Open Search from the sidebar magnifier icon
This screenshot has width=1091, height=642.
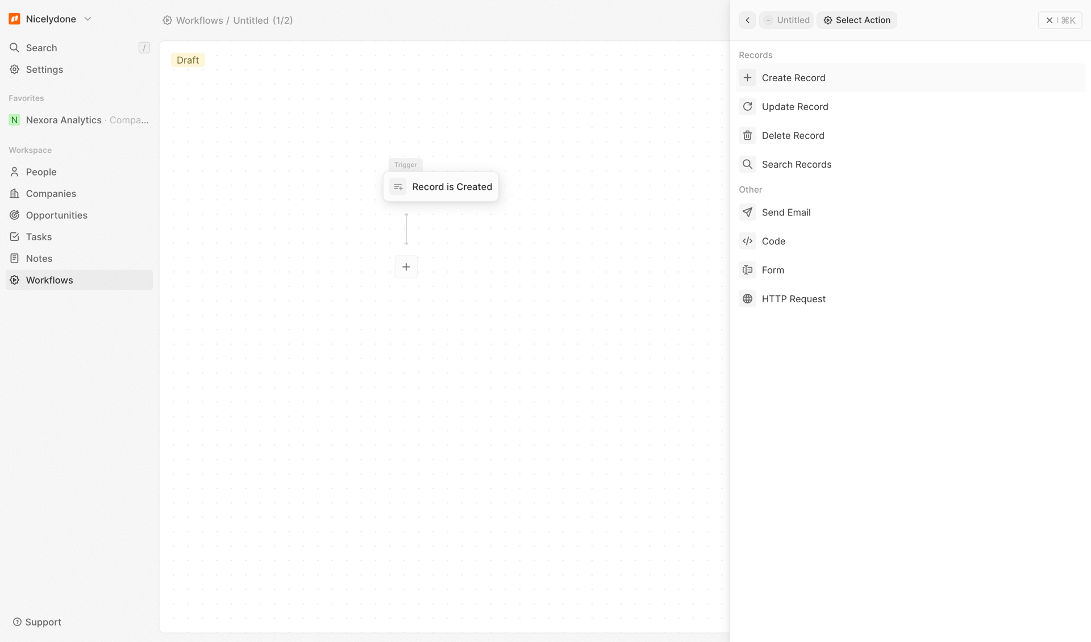point(14,48)
